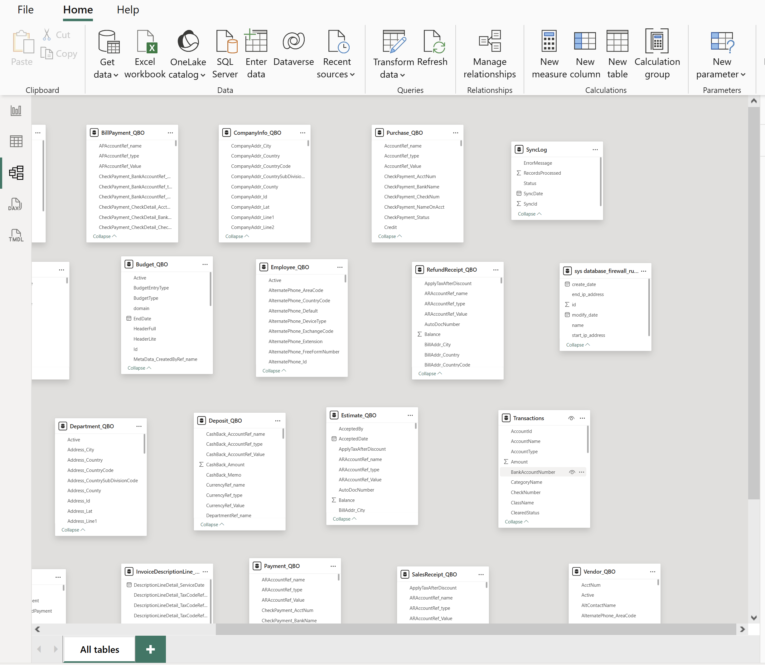The width and height of the screenshot is (765, 665).
Task: Switch to Table view in sidebar
Action: tap(16, 141)
